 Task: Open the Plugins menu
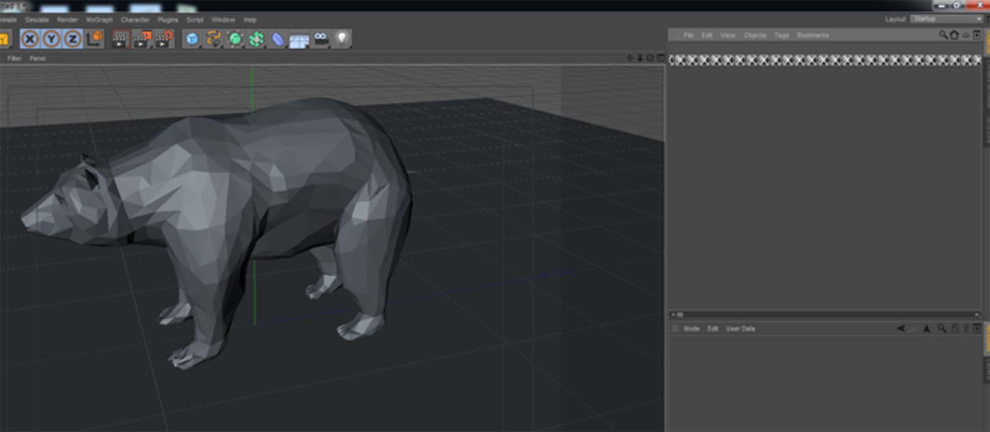click(168, 20)
